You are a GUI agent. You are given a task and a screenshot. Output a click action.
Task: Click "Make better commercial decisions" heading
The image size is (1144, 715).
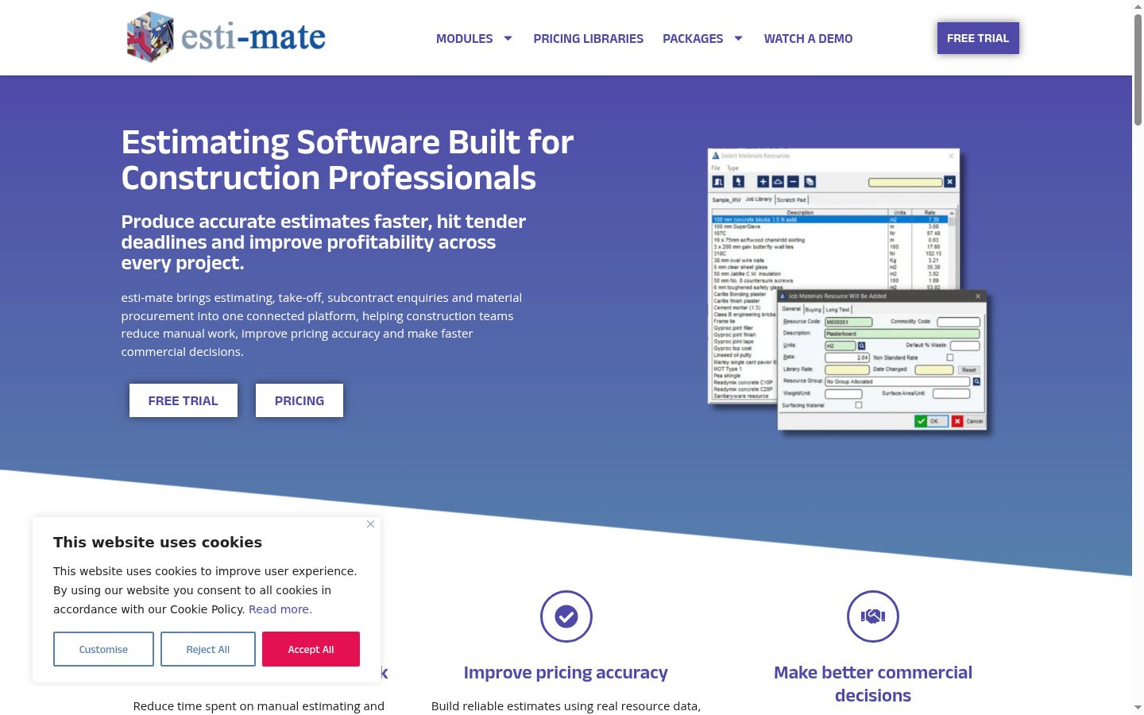coord(873,684)
